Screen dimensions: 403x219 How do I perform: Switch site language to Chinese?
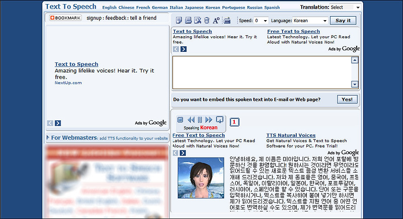126,8
